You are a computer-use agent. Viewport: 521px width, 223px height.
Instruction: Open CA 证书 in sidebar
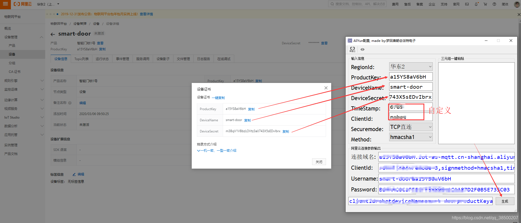(14, 72)
